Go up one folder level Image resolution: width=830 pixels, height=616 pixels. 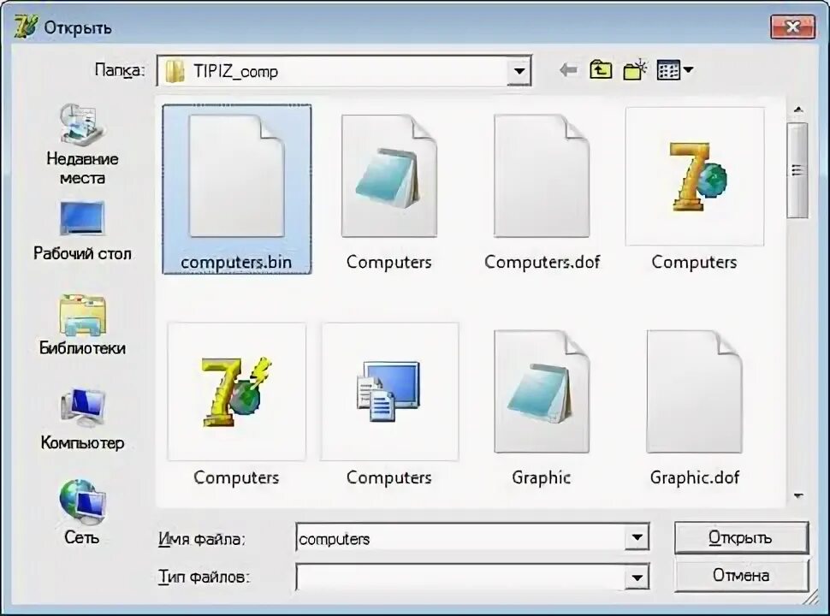coord(601,70)
